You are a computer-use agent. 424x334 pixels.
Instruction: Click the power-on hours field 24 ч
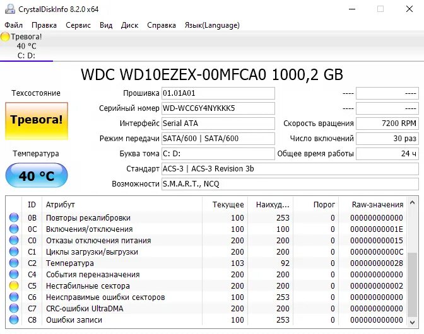pos(387,154)
